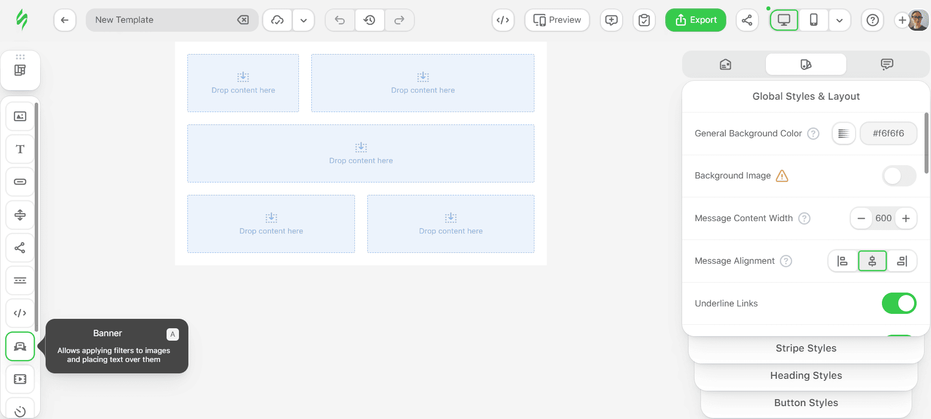
Task: Click the Background Image warning icon
Action: click(x=782, y=176)
